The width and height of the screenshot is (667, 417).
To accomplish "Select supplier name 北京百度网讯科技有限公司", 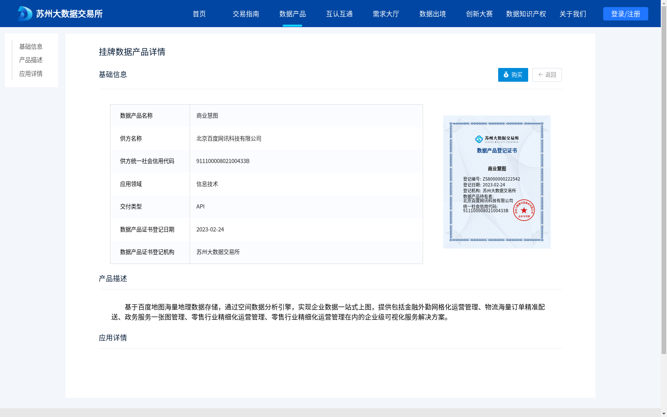I will click(229, 138).
